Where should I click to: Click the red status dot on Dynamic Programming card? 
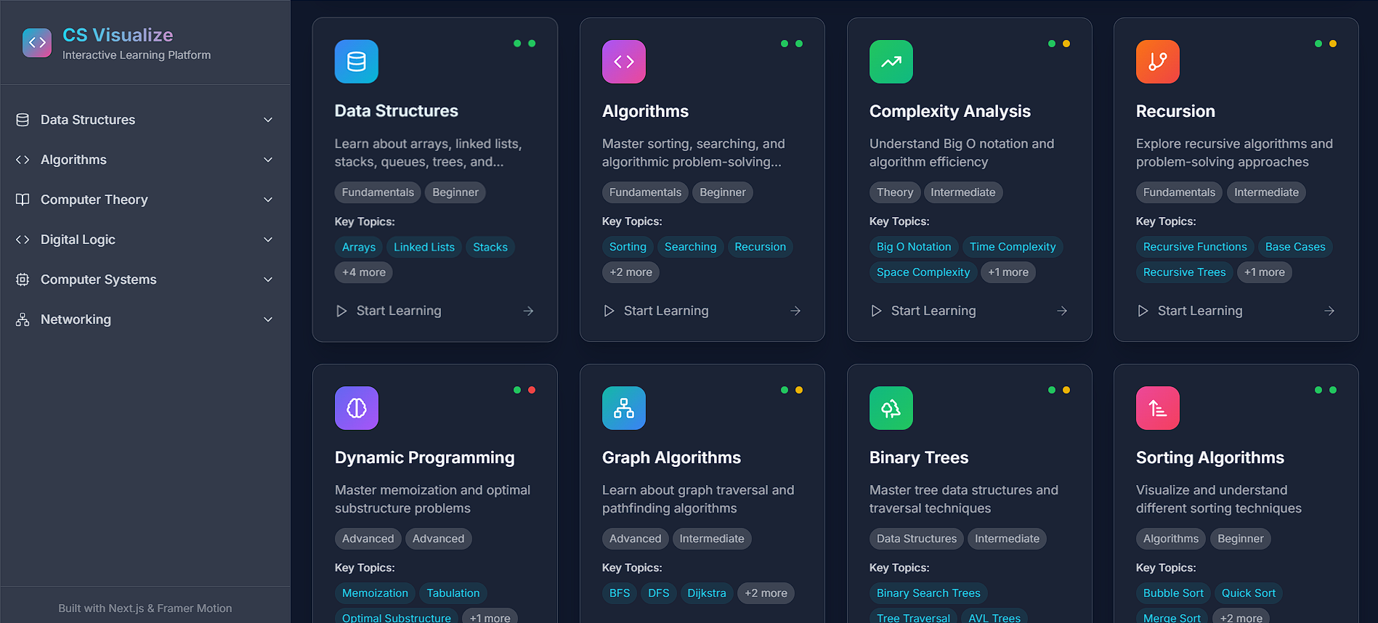tap(532, 390)
